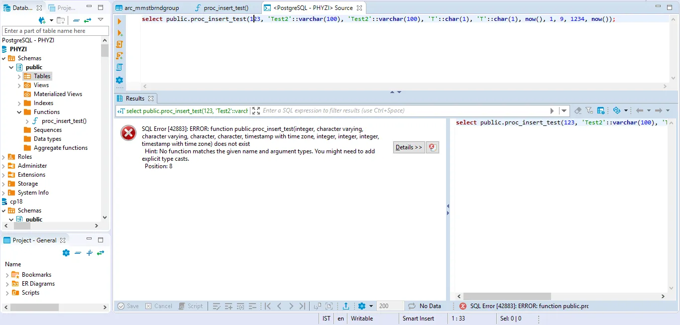Collapse the Functions tree node
This screenshot has height=325, width=680.
pyautogui.click(x=19, y=112)
